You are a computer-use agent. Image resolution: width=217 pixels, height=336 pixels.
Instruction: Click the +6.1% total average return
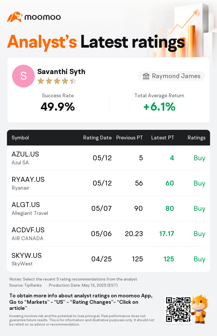coord(159,107)
